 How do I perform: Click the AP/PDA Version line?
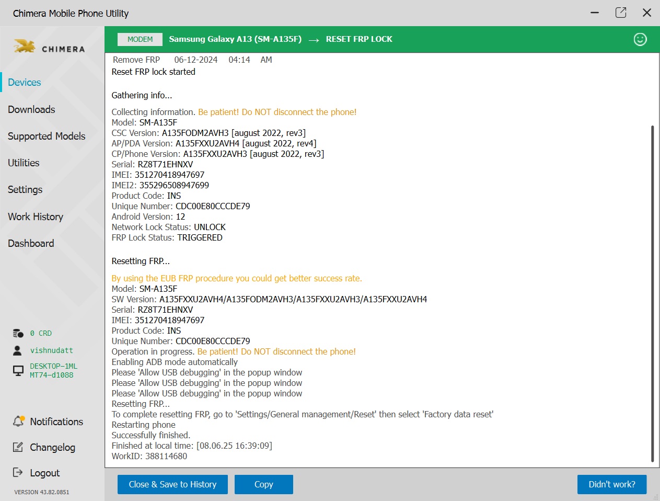point(214,143)
